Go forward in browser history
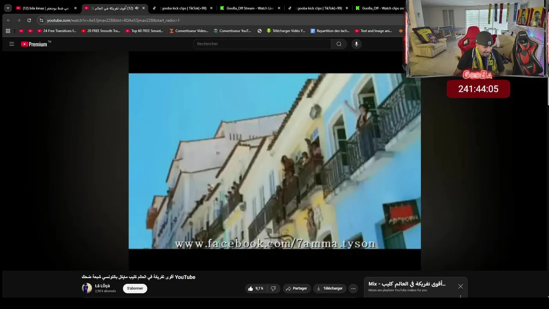 pyautogui.click(x=18, y=20)
